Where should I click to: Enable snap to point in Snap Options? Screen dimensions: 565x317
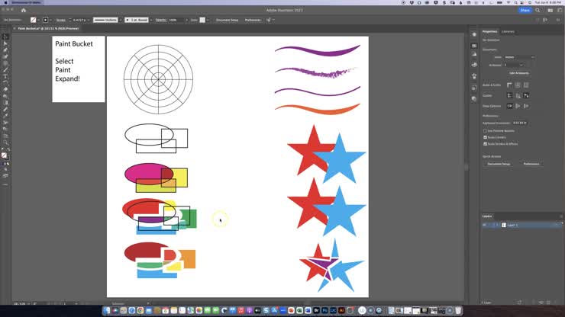pos(509,106)
